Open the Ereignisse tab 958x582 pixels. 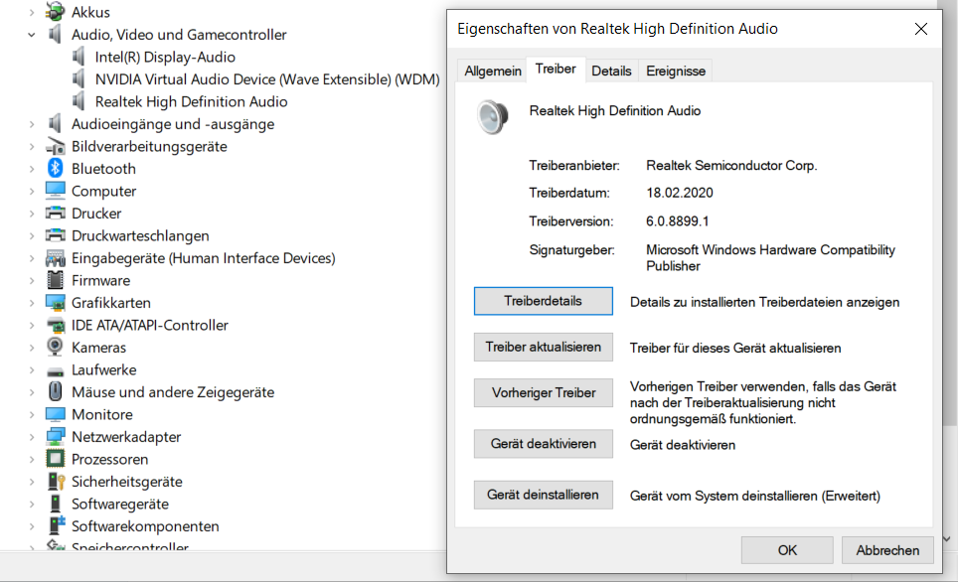pyautogui.click(x=676, y=71)
